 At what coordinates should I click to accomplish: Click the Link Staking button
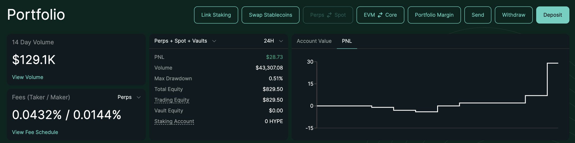216,15
